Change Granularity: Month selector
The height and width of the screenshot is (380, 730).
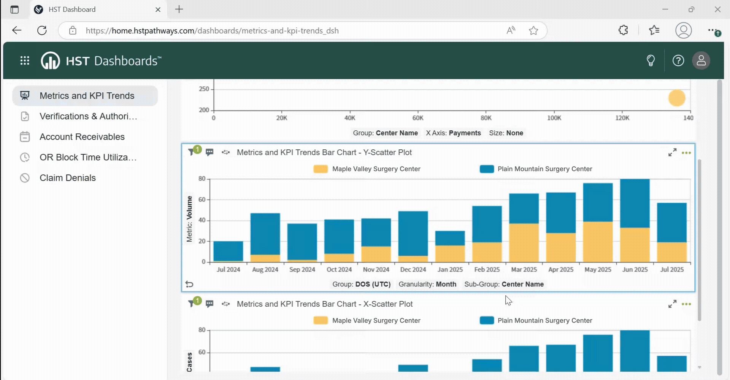point(427,284)
